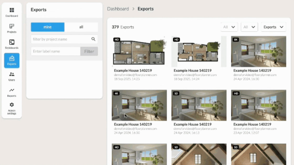Select the Exports sidebar icon
294x165 pixels.
pos(12,60)
